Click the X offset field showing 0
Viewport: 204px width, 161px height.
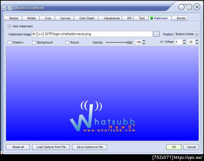tap(178, 42)
